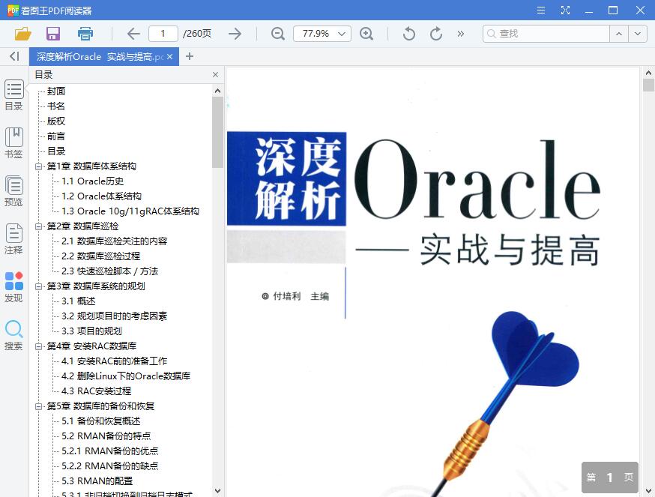Enter fullscreen mode icon in title bar
Viewport: 655px width, 497px height.
coord(565,10)
